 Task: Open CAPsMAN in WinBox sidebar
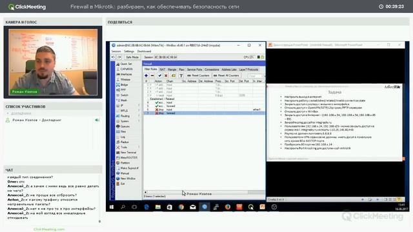point(125,69)
